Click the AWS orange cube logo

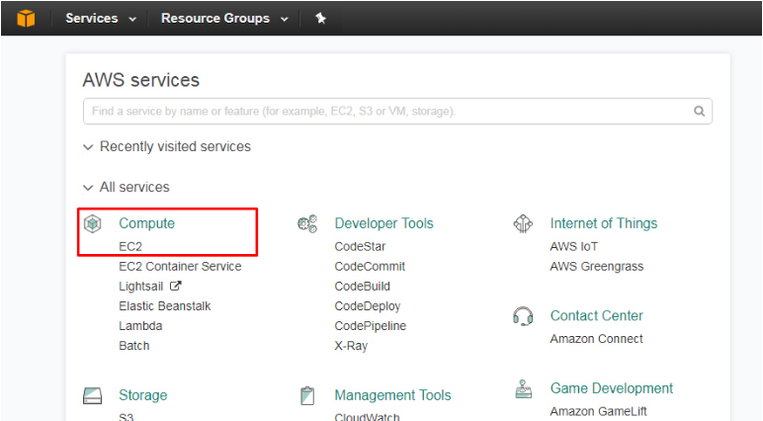26,19
